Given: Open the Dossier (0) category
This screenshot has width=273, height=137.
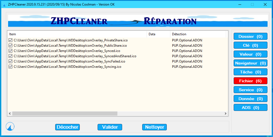Looking at the screenshot, I should click(x=250, y=36).
